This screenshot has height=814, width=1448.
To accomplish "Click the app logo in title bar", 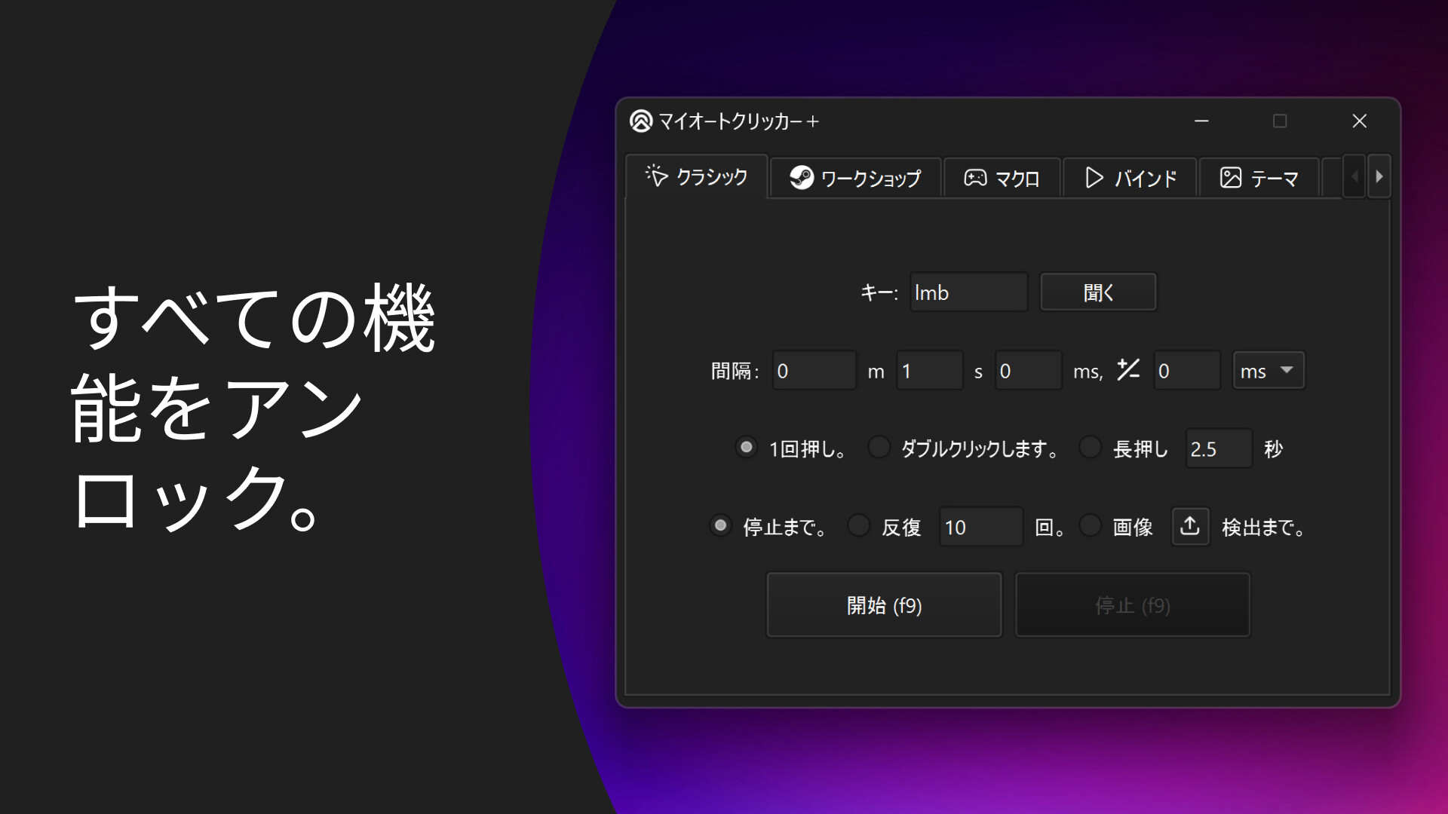I will pos(641,121).
